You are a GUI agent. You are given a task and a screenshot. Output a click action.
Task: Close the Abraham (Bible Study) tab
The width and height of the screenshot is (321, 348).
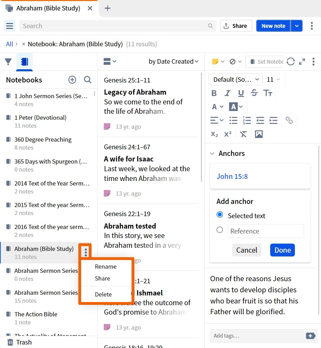(90, 8)
